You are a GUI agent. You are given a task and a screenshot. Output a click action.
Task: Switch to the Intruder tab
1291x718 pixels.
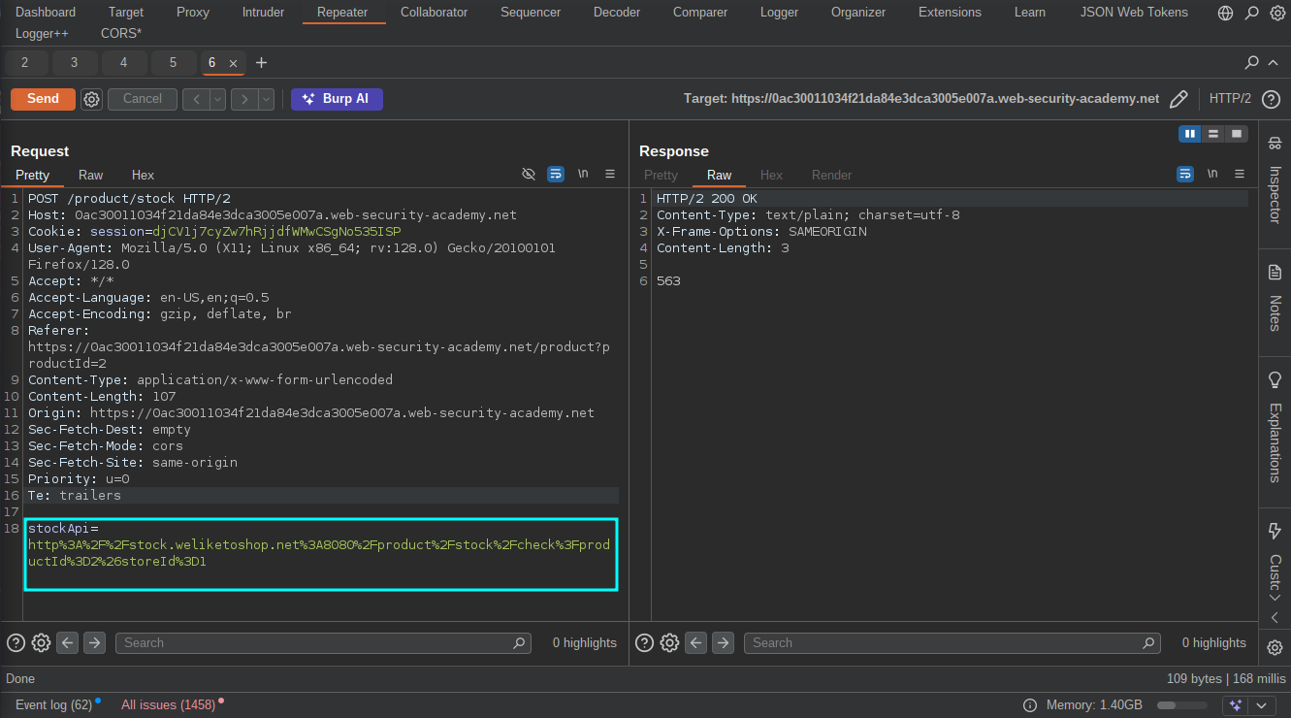click(263, 13)
